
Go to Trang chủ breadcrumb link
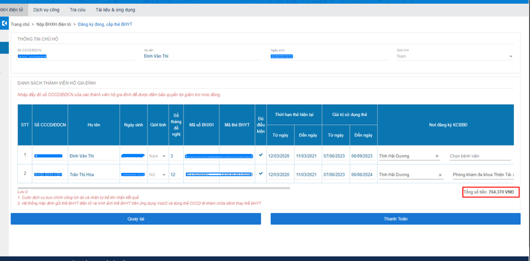[x=20, y=24]
